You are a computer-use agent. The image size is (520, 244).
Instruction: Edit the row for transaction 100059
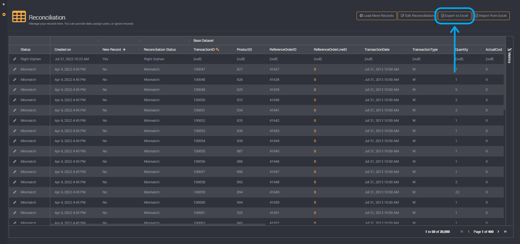click(15, 192)
